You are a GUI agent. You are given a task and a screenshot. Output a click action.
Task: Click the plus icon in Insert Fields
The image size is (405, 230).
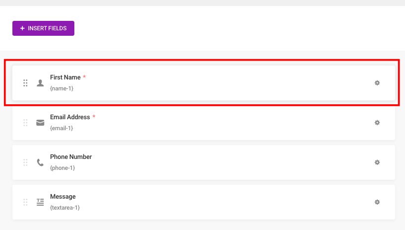click(x=22, y=28)
